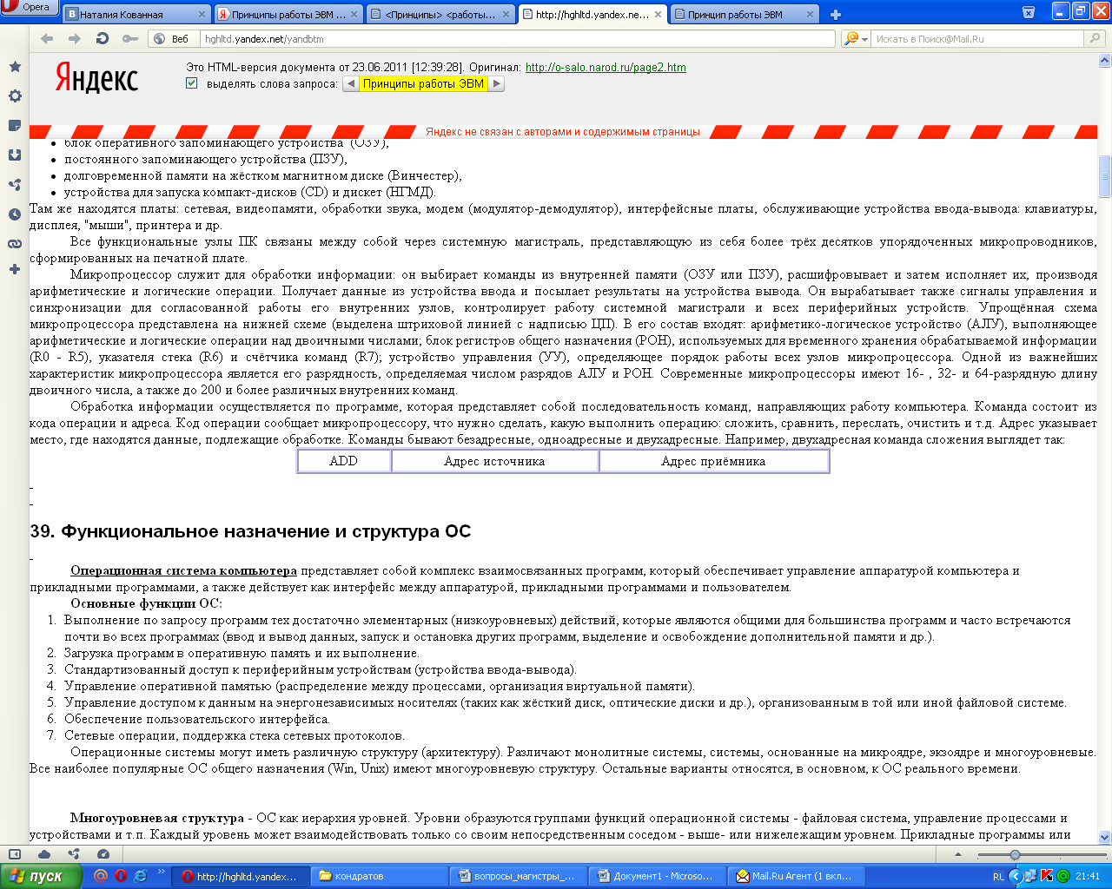Click the Операционная система компьютера bold term
The height and width of the screenshot is (889, 1112).
[x=183, y=570]
